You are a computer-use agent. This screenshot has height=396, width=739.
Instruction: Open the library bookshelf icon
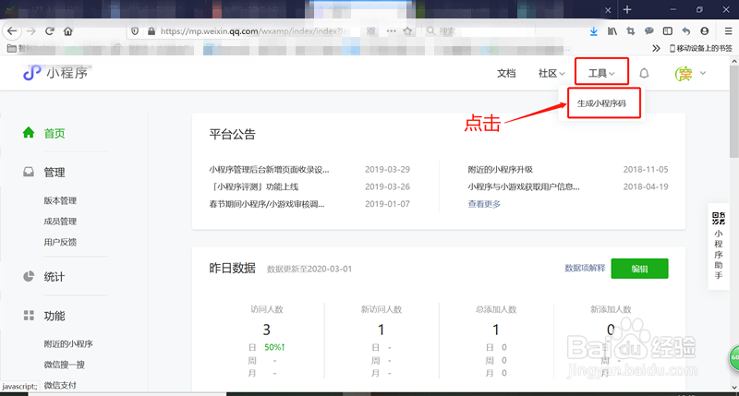(x=612, y=31)
